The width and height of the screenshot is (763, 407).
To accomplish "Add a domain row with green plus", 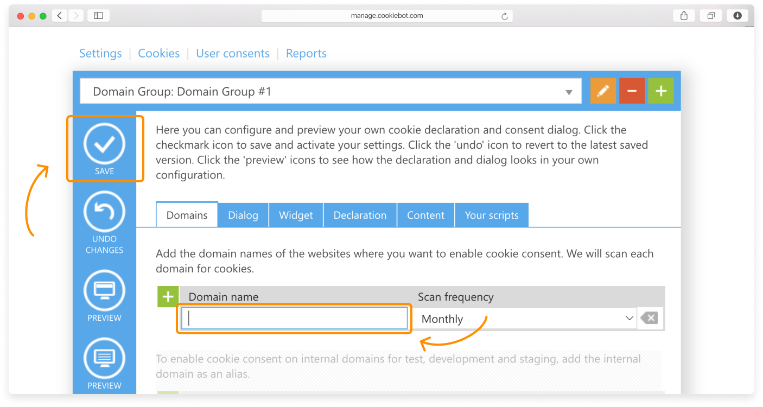I will pyautogui.click(x=168, y=297).
